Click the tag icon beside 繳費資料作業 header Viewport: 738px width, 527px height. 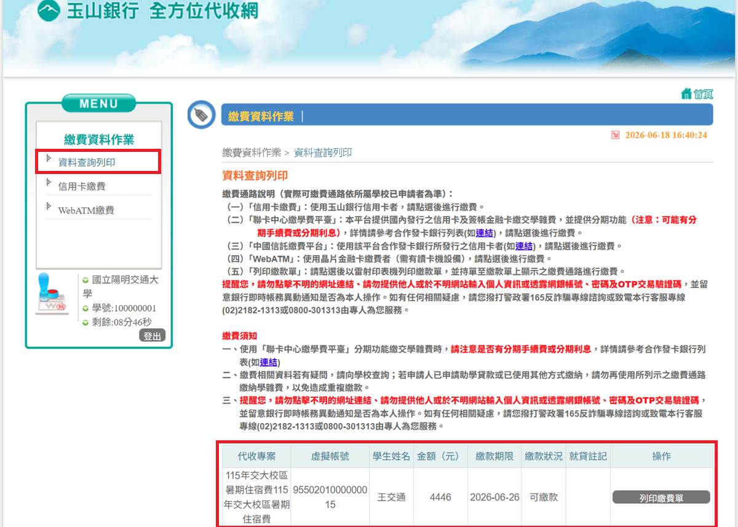(200, 114)
